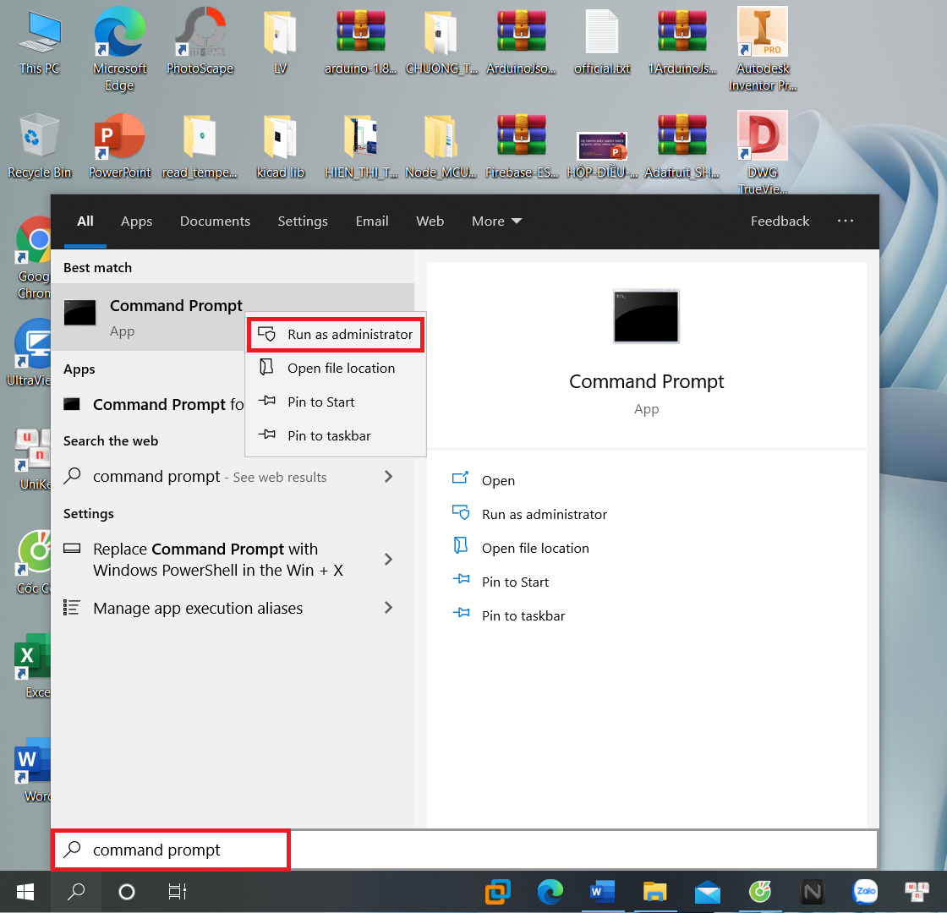Open the Mail app on taskbar
Viewport: 947px width, 913px height.
707,891
